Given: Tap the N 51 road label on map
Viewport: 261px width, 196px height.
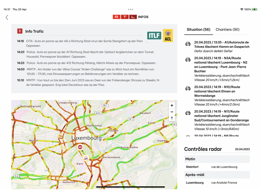Looking at the screenshot, I should tap(98, 113).
